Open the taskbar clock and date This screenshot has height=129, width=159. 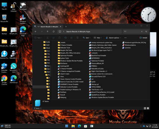(x=155, y=126)
